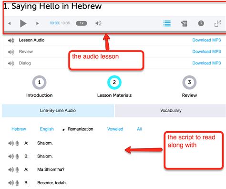Switch to the Line-By-Line Audio tab
This screenshot has height=189, width=226.
[x=58, y=111]
